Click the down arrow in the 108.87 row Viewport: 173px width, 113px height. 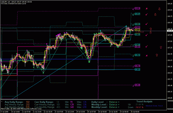pos(155,14)
